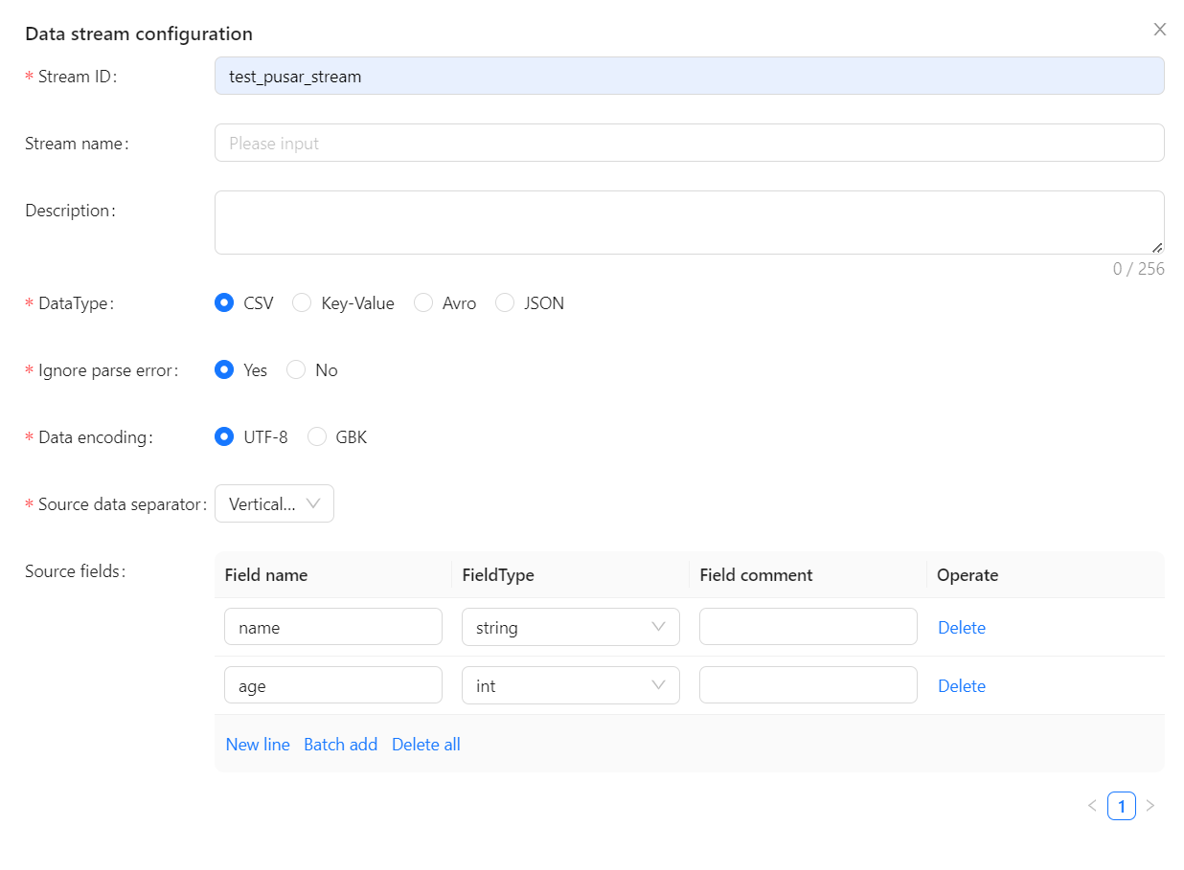The image size is (1184, 870).
Task: Select page 1 in pagination
Action: [1121, 806]
